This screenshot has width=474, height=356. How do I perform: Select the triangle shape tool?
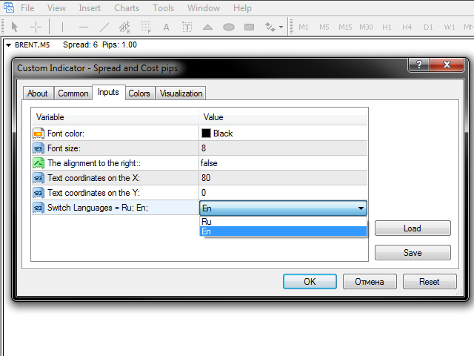click(208, 27)
